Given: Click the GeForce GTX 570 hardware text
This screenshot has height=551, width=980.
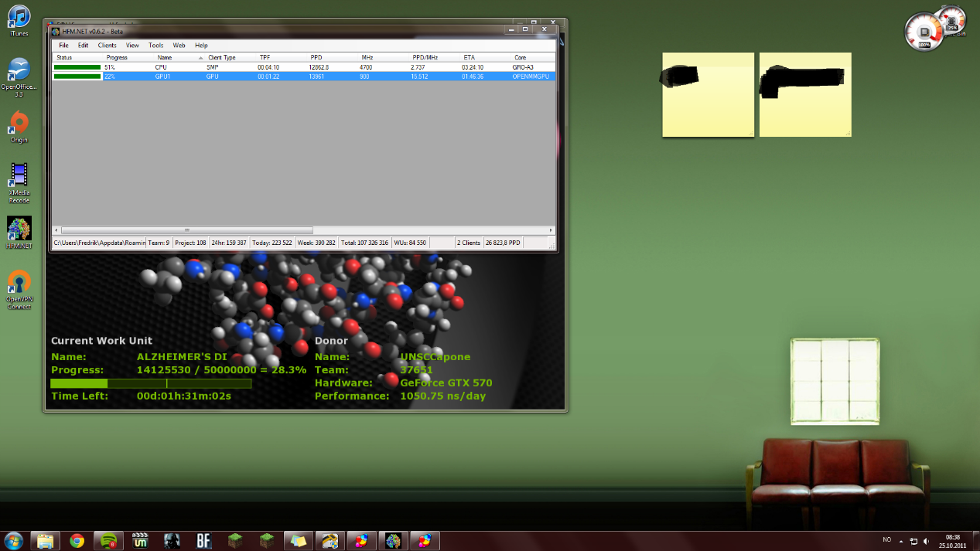Looking at the screenshot, I should point(446,383).
